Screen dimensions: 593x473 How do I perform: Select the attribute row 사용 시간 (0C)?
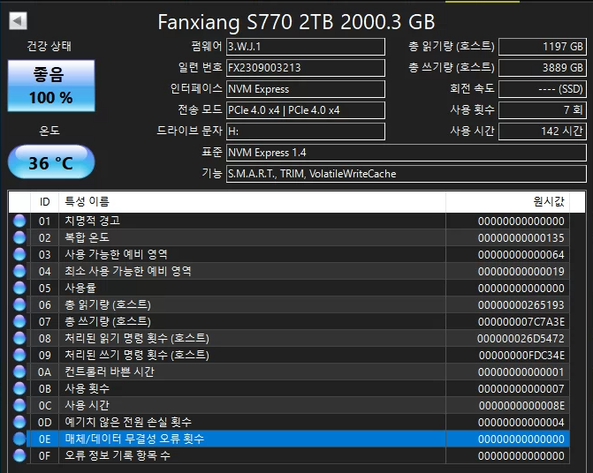289,405
